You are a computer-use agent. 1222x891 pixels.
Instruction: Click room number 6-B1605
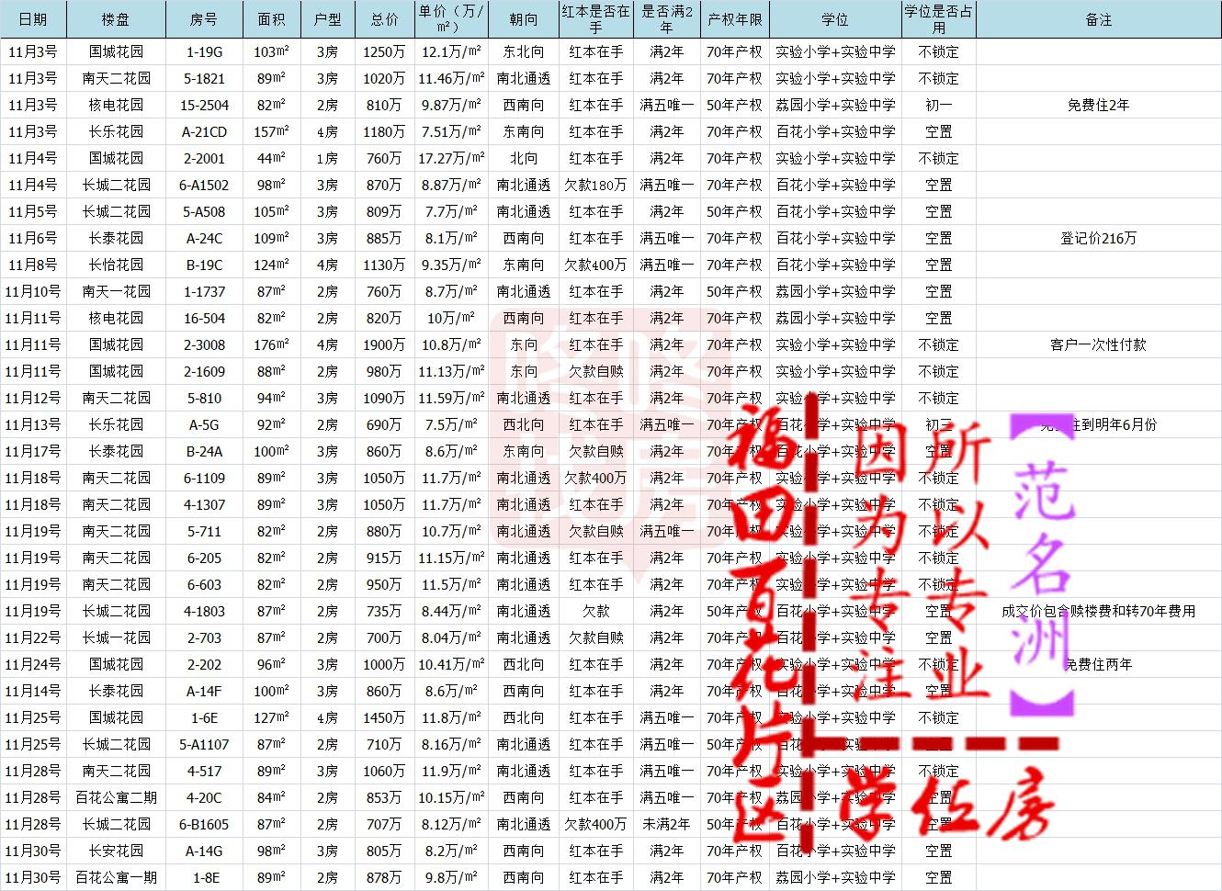point(204,825)
